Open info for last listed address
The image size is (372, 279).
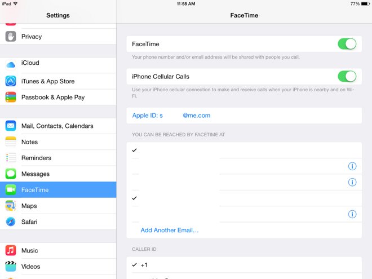pyautogui.click(x=352, y=214)
